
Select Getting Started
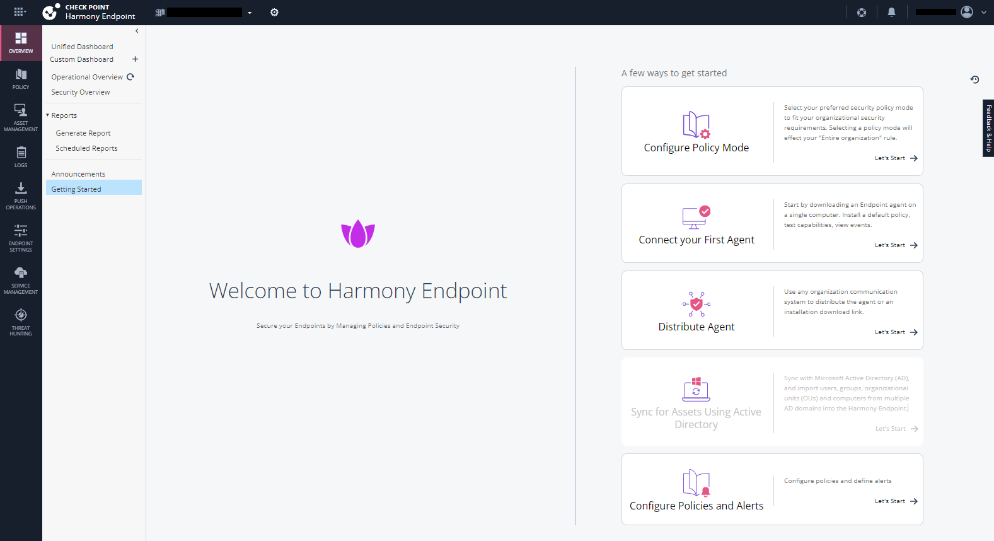tap(94, 187)
